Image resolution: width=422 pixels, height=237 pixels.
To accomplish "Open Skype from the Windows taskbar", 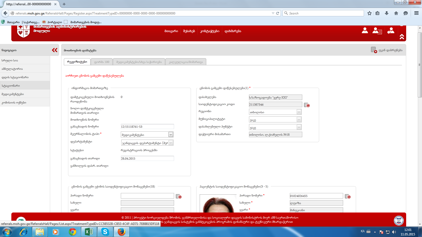I will (105, 232).
